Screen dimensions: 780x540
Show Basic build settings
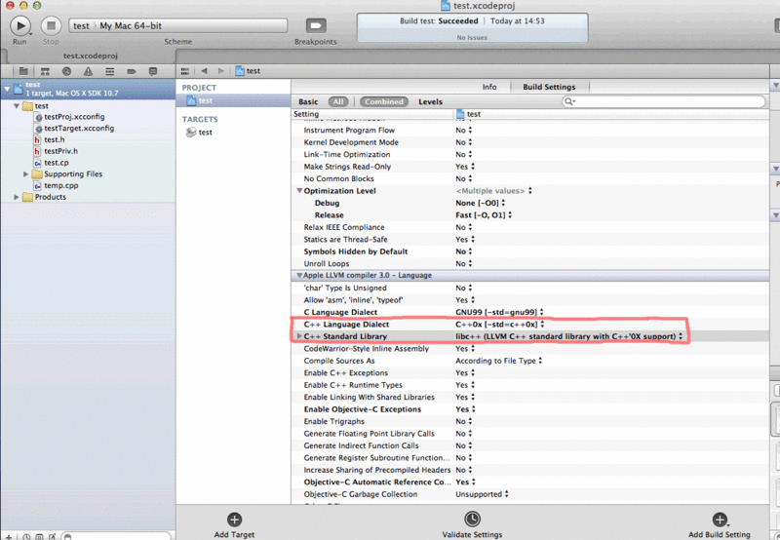pos(308,101)
